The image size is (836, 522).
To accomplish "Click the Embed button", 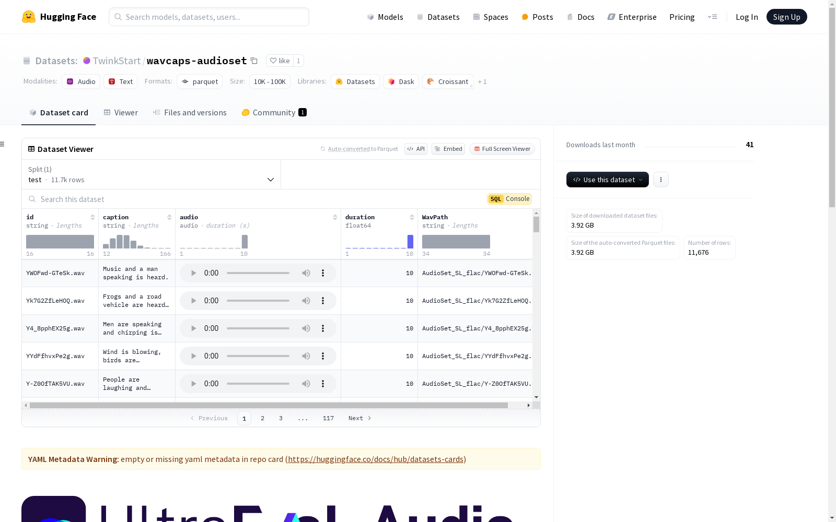I will [448, 149].
